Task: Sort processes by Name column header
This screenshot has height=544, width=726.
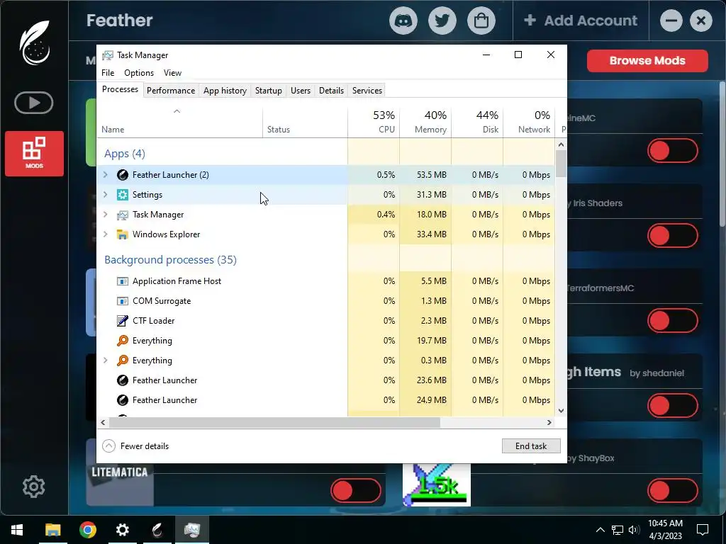Action: [179, 123]
